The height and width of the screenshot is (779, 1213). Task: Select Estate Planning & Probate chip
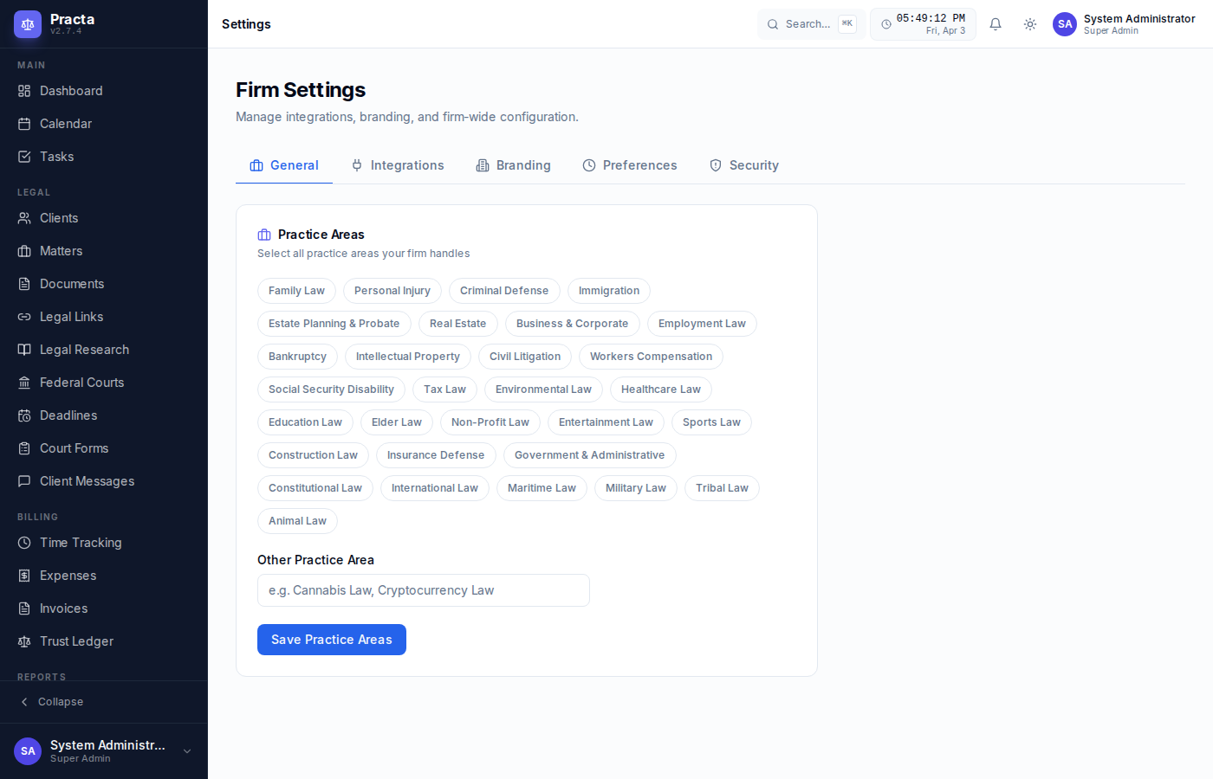click(x=334, y=324)
